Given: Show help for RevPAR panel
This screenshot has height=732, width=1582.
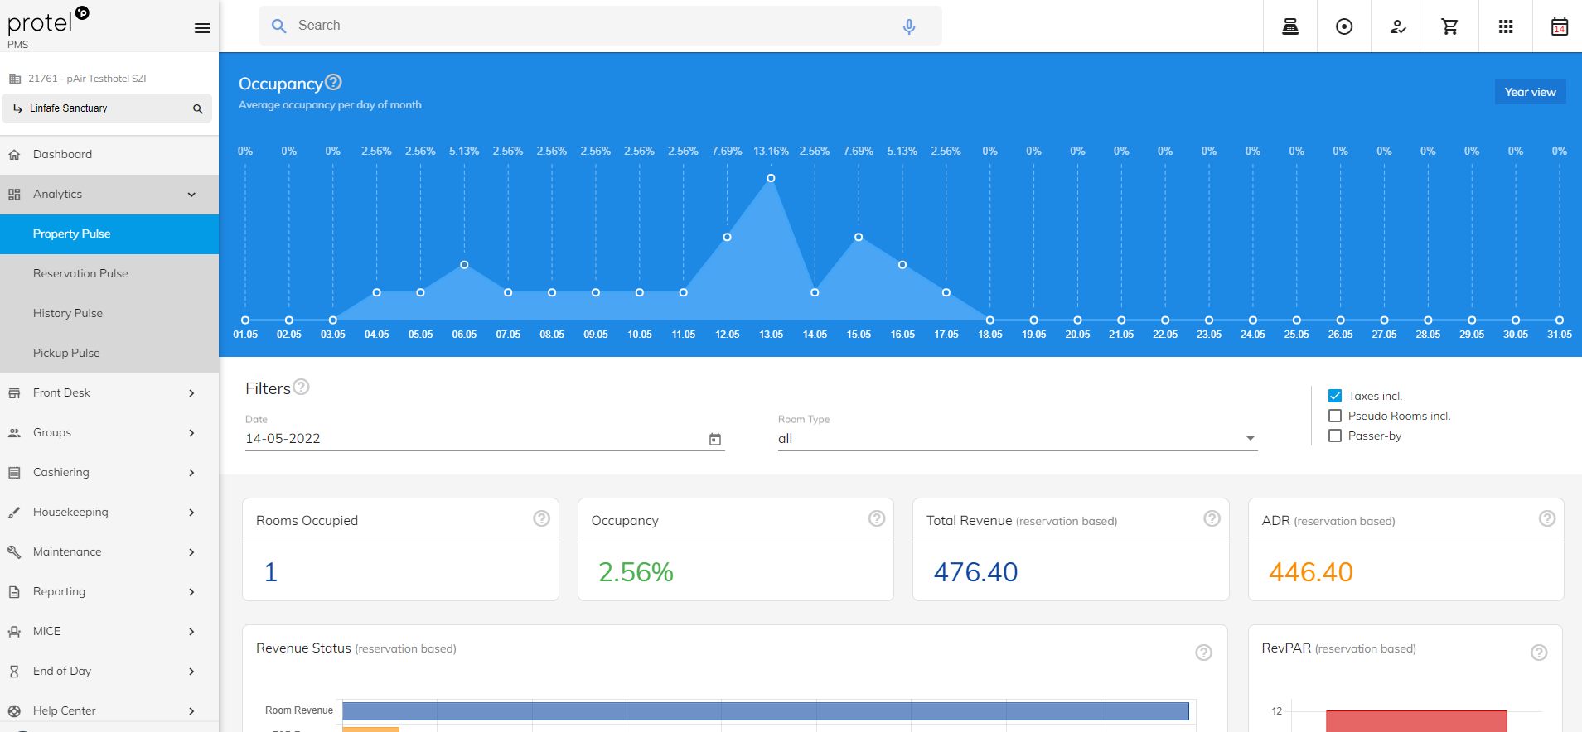Looking at the screenshot, I should coord(1539,653).
